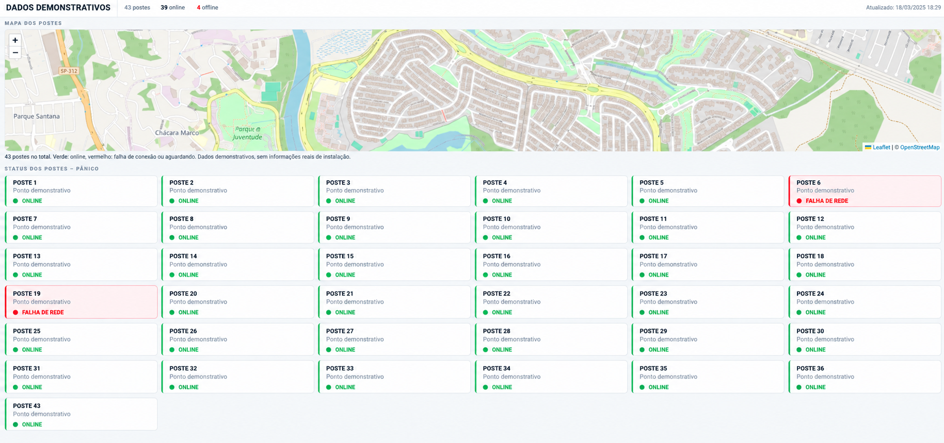Screen dimensions: 944x443
Task: Click the green status dot on POSTE 10
Action: pyautogui.click(x=486, y=237)
